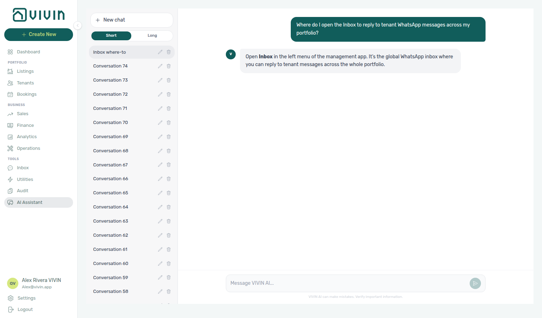The height and width of the screenshot is (318, 542).
Task: Switch response length to Long
Action: tap(152, 36)
